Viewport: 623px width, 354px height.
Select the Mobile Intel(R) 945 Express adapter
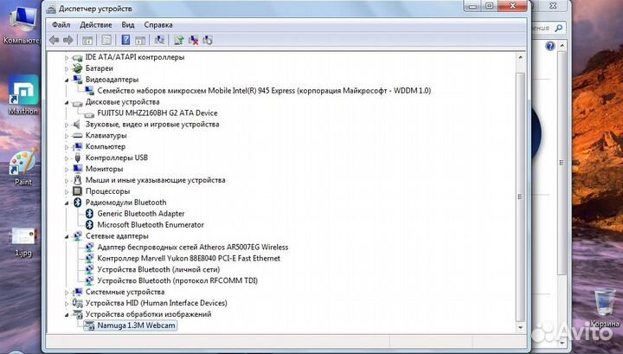264,91
